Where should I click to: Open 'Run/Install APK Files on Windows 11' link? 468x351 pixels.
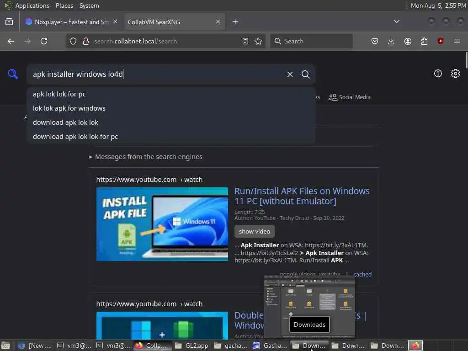tap(302, 196)
